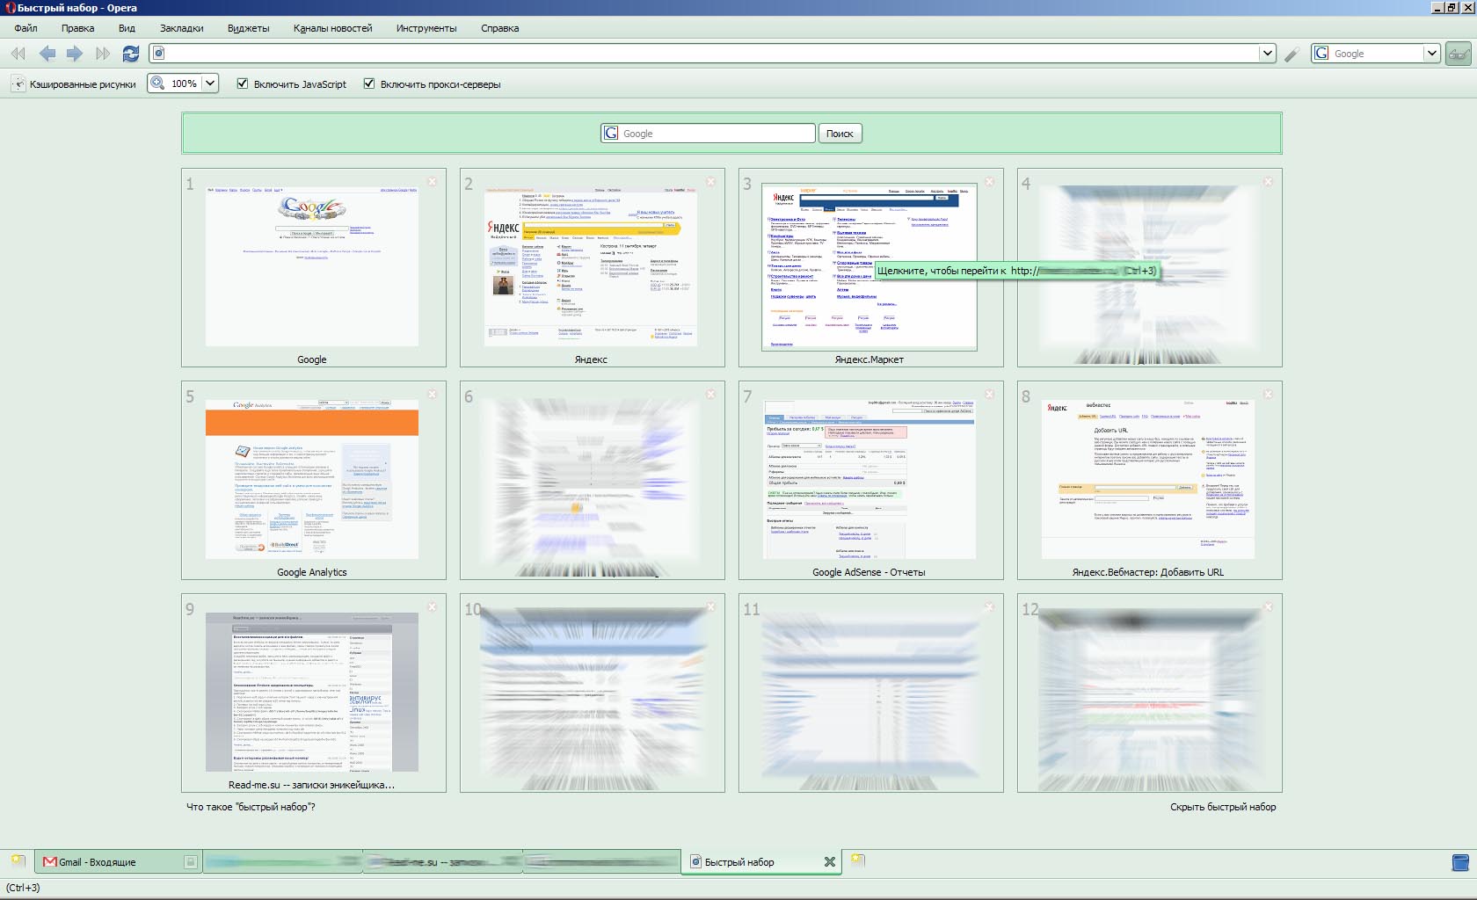This screenshot has height=900, width=1477.
Task: Click the magnifier zoom icon
Action: coord(158,83)
